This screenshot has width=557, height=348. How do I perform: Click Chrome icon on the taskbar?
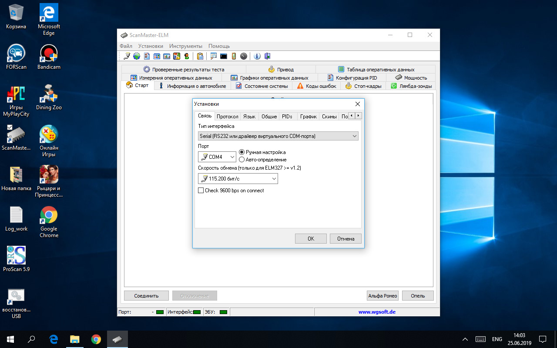(x=96, y=339)
